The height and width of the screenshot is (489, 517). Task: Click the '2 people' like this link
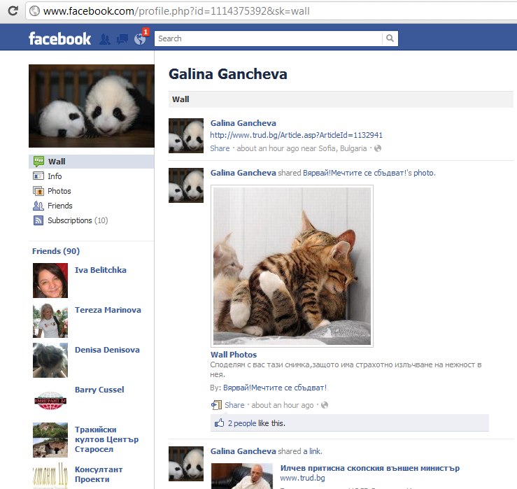[x=242, y=423]
